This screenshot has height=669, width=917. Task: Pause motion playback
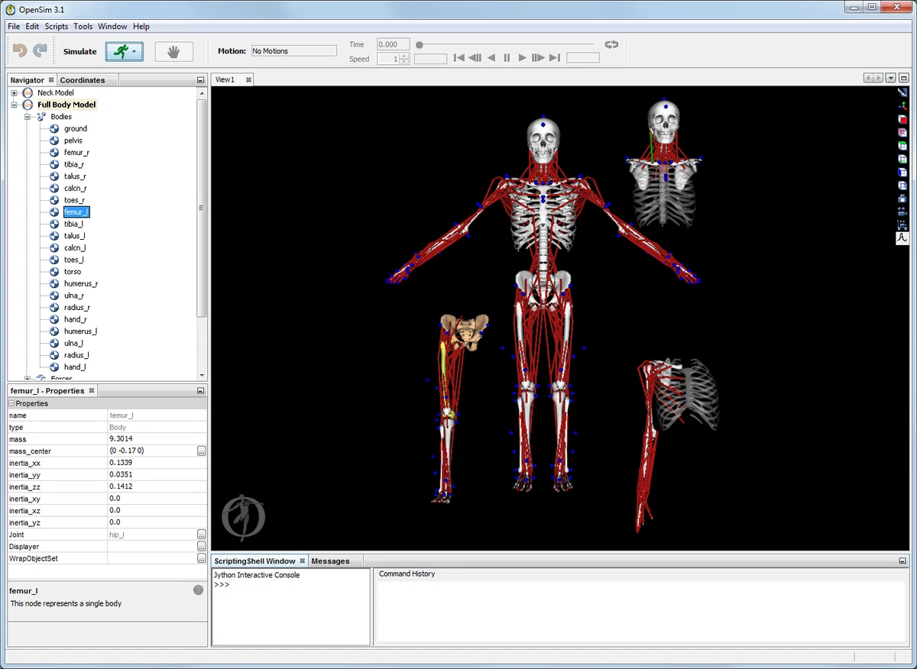point(507,58)
